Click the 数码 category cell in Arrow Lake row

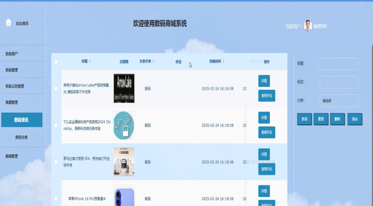pos(148,89)
